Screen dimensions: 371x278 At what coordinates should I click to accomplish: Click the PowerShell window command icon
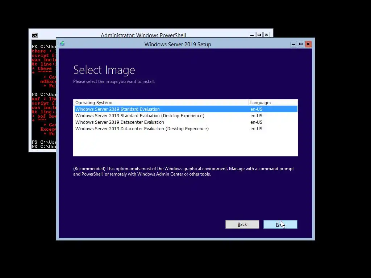35,35
